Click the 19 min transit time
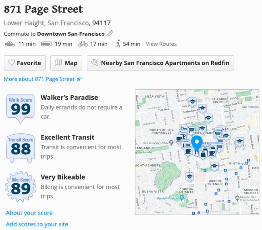 click(64, 44)
